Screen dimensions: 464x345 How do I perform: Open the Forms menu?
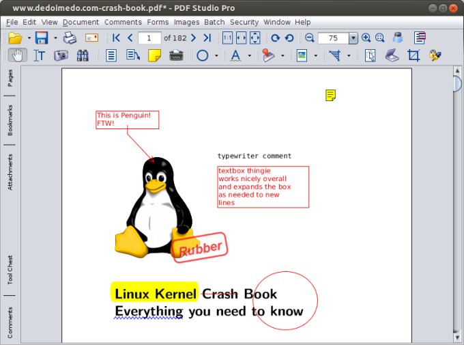(x=158, y=23)
